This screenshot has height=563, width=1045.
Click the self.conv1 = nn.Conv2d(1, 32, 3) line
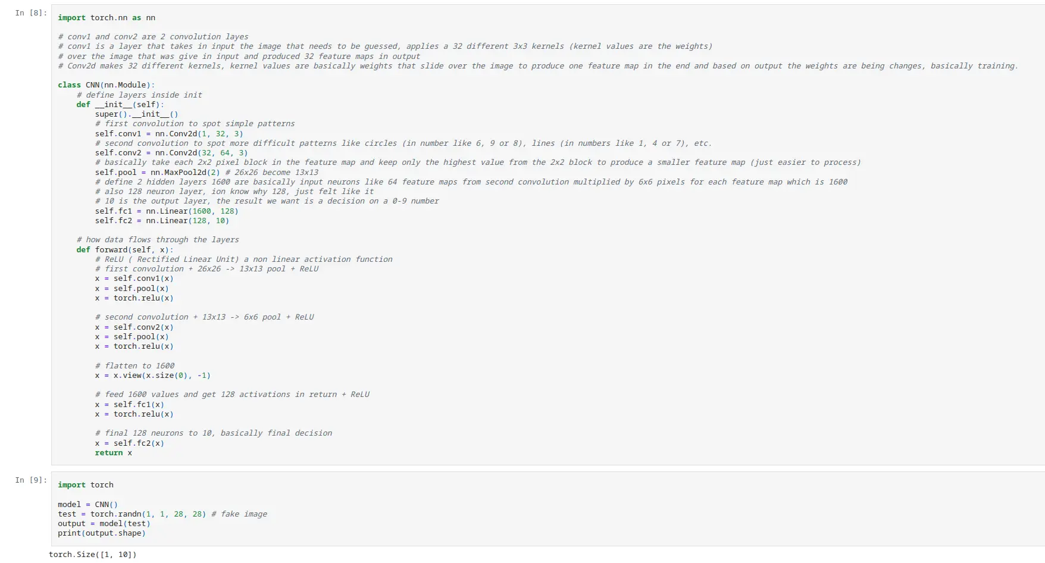point(169,134)
